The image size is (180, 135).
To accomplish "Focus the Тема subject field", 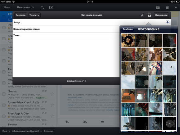I will click(66, 36).
